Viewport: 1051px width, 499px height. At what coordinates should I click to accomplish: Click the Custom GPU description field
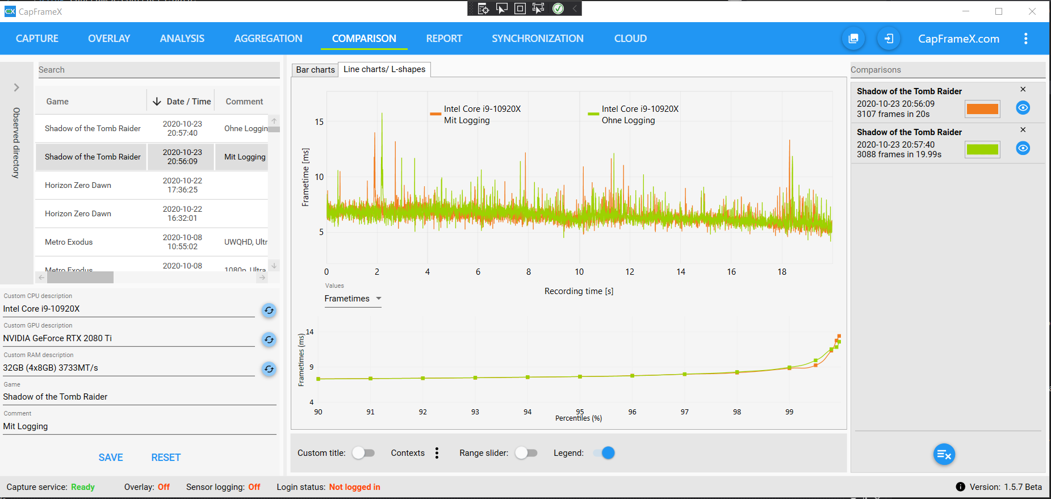tap(129, 338)
